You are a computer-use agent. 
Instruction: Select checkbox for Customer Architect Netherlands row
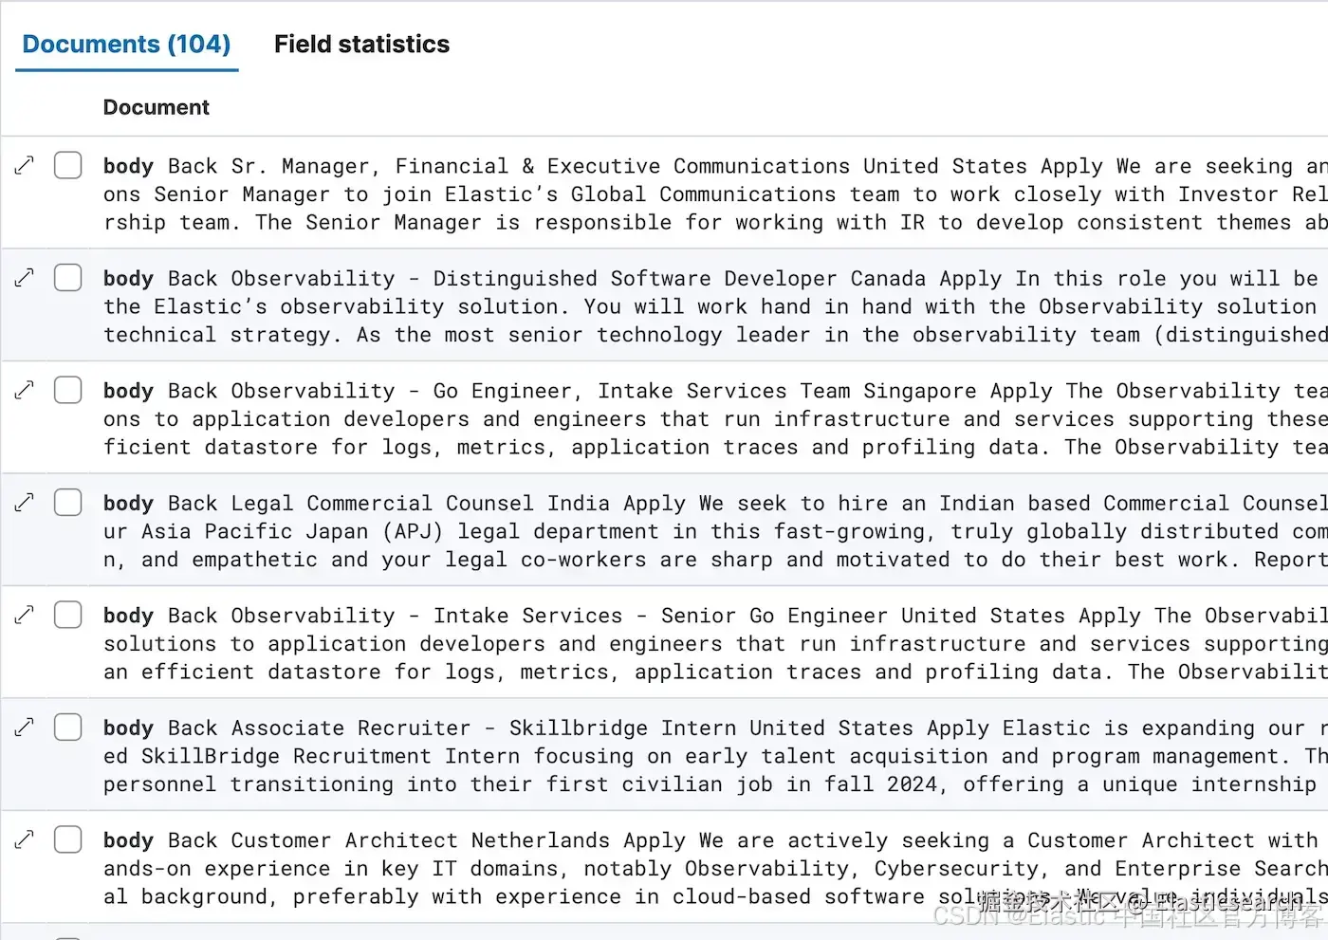(x=68, y=839)
